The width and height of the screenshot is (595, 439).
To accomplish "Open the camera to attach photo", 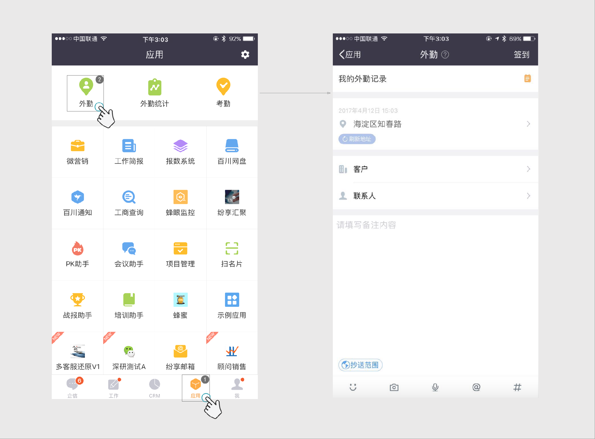I will pyautogui.click(x=394, y=387).
